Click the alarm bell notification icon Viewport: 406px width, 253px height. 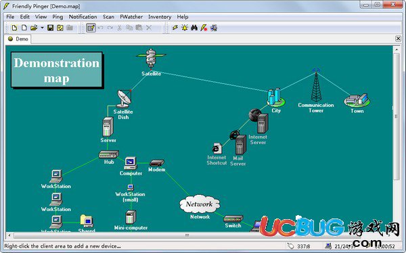pos(185,28)
